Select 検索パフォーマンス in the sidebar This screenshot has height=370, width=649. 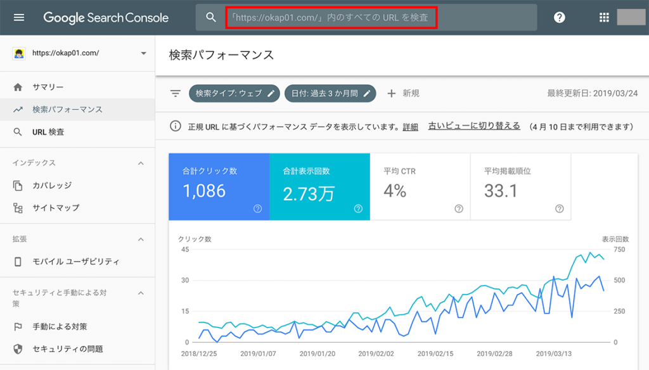tap(77, 109)
